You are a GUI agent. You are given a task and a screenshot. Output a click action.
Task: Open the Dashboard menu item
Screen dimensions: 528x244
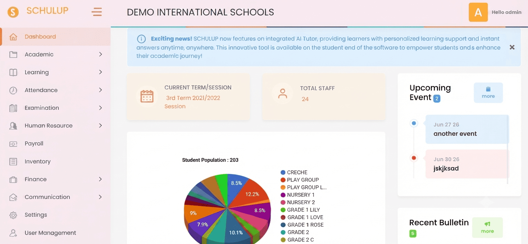(56, 37)
